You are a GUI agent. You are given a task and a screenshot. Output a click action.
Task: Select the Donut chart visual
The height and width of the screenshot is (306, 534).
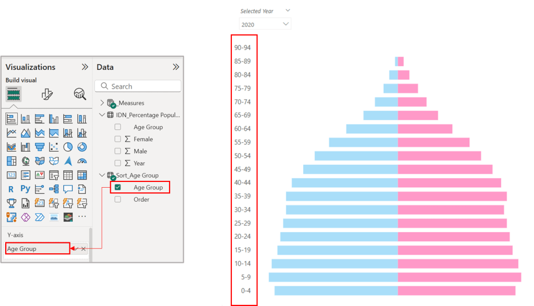coord(81,147)
